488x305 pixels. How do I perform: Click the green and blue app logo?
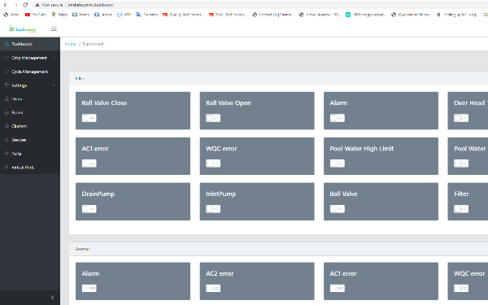pos(23,29)
